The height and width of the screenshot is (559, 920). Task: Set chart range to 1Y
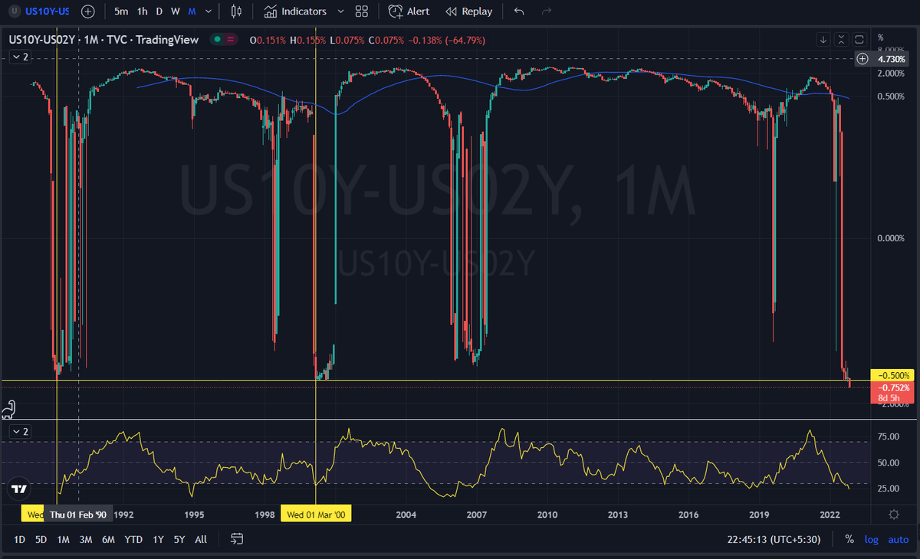tap(158, 539)
